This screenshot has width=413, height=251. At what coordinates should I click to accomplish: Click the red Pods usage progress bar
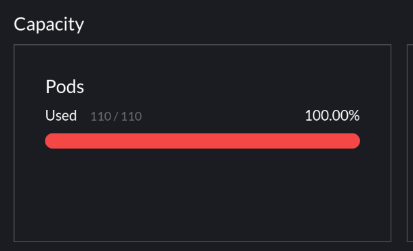click(203, 141)
